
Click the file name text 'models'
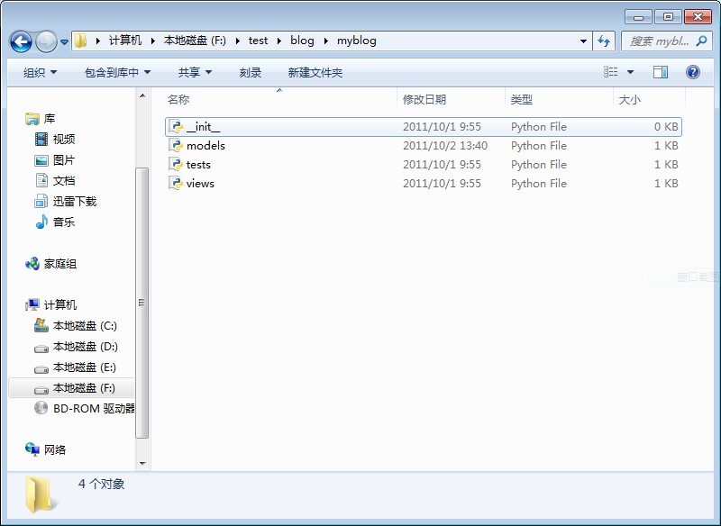pos(205,146)
